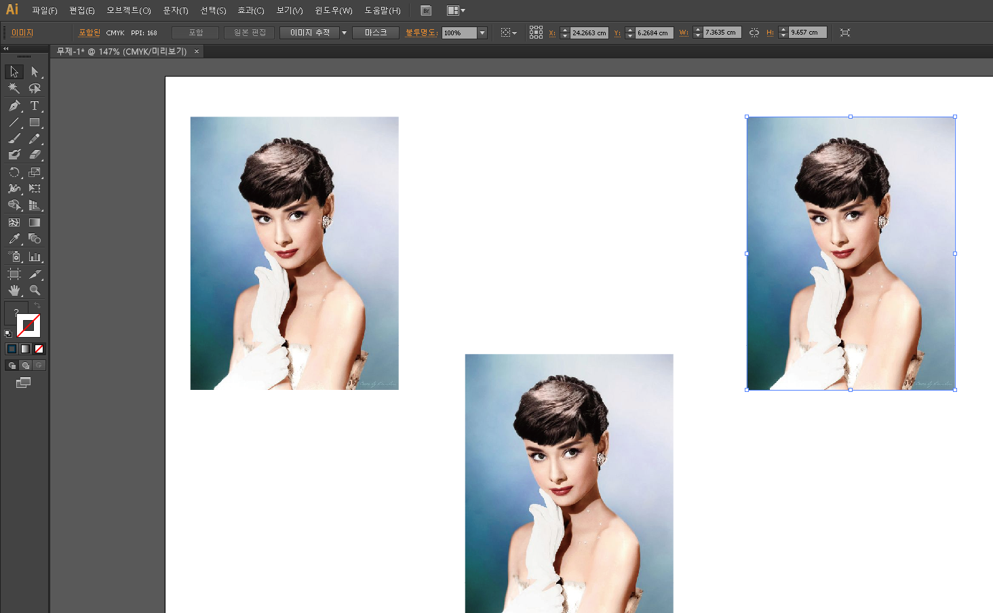Select the Slice tool
The width and height of the screenshot is (993, 613).
35,274
